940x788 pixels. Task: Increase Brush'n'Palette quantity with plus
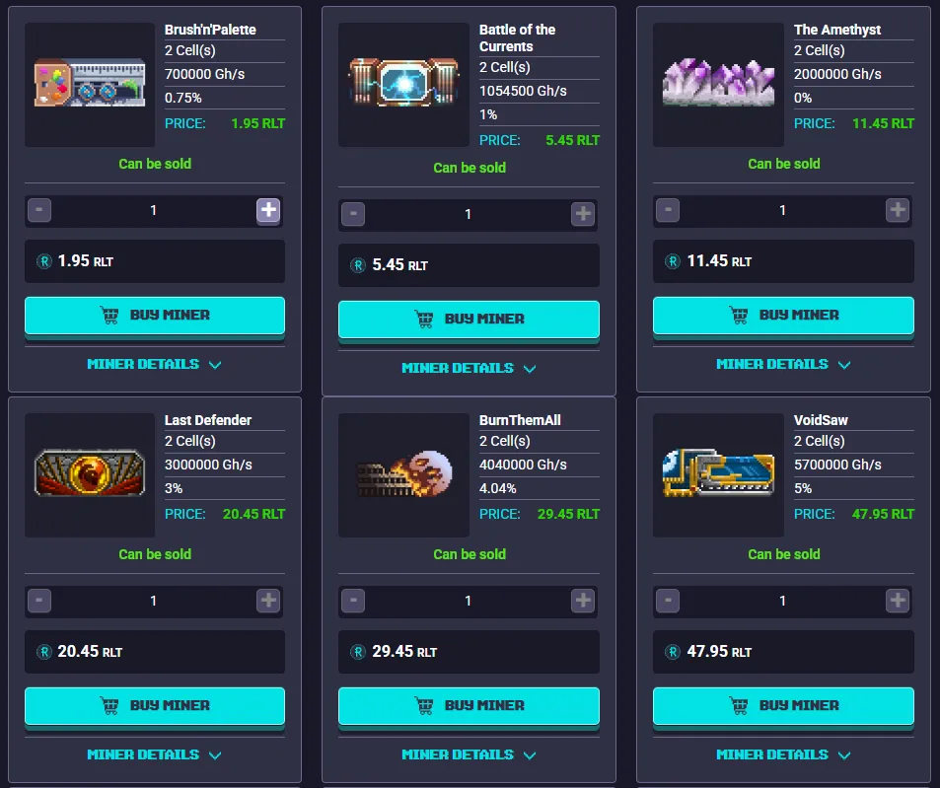pyautogui.click(x=268, y=210)
